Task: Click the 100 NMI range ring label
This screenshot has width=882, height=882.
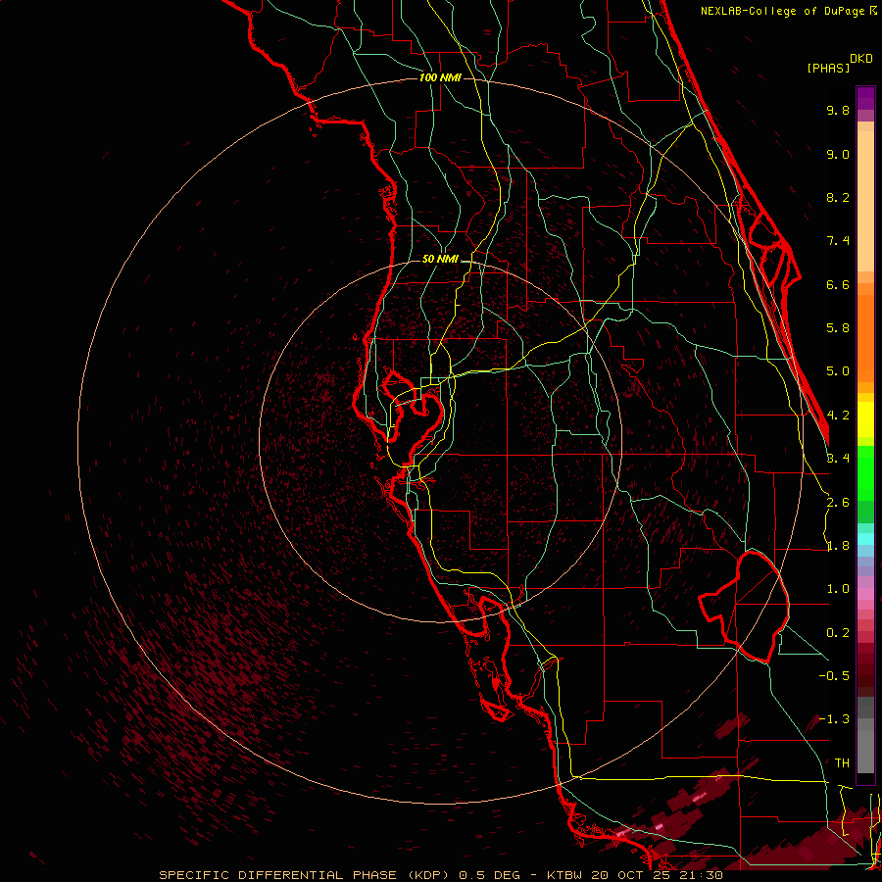Action: [x=440, y=77]
